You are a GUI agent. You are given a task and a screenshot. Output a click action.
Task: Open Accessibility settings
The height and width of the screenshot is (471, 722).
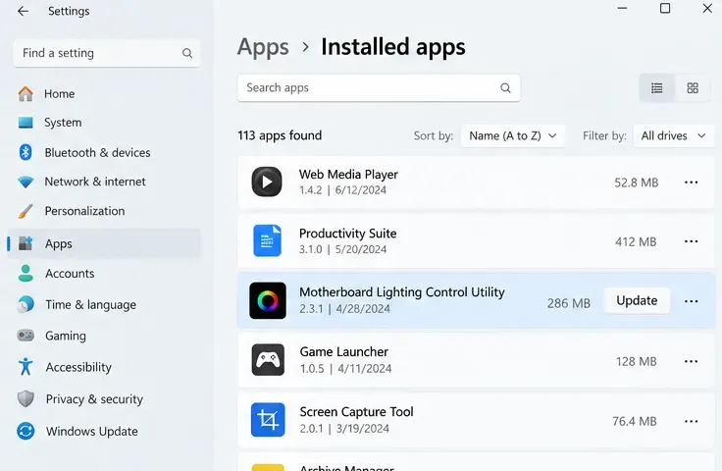pyautogui.click(x=105, y=367)
